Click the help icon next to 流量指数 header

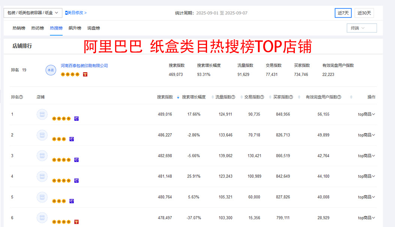click(233, 97)
